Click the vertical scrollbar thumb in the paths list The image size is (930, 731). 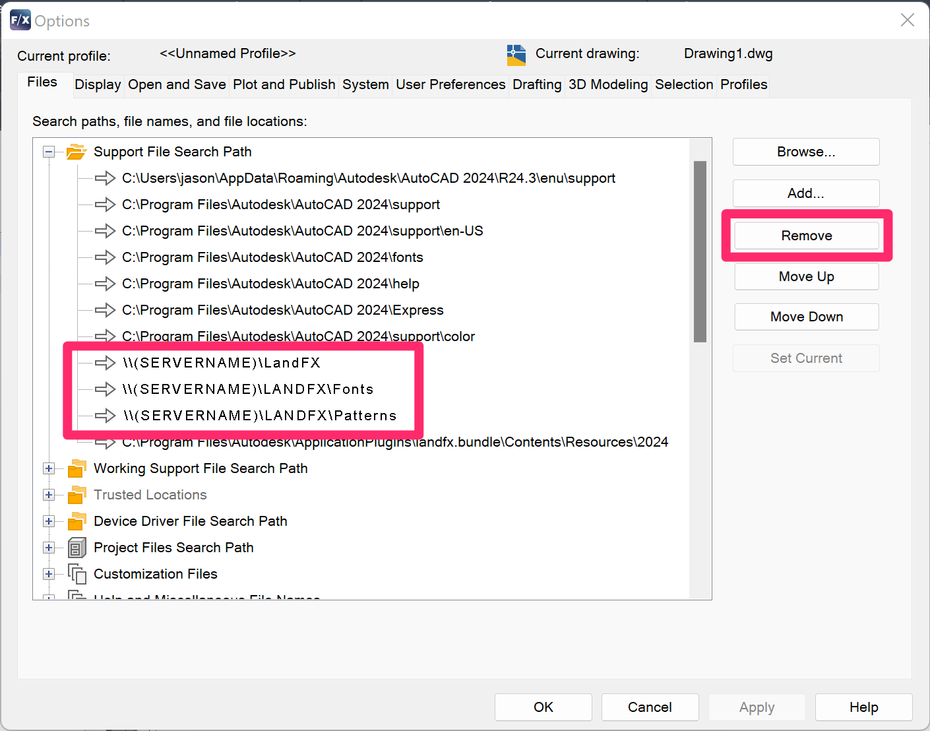point(700,251)
